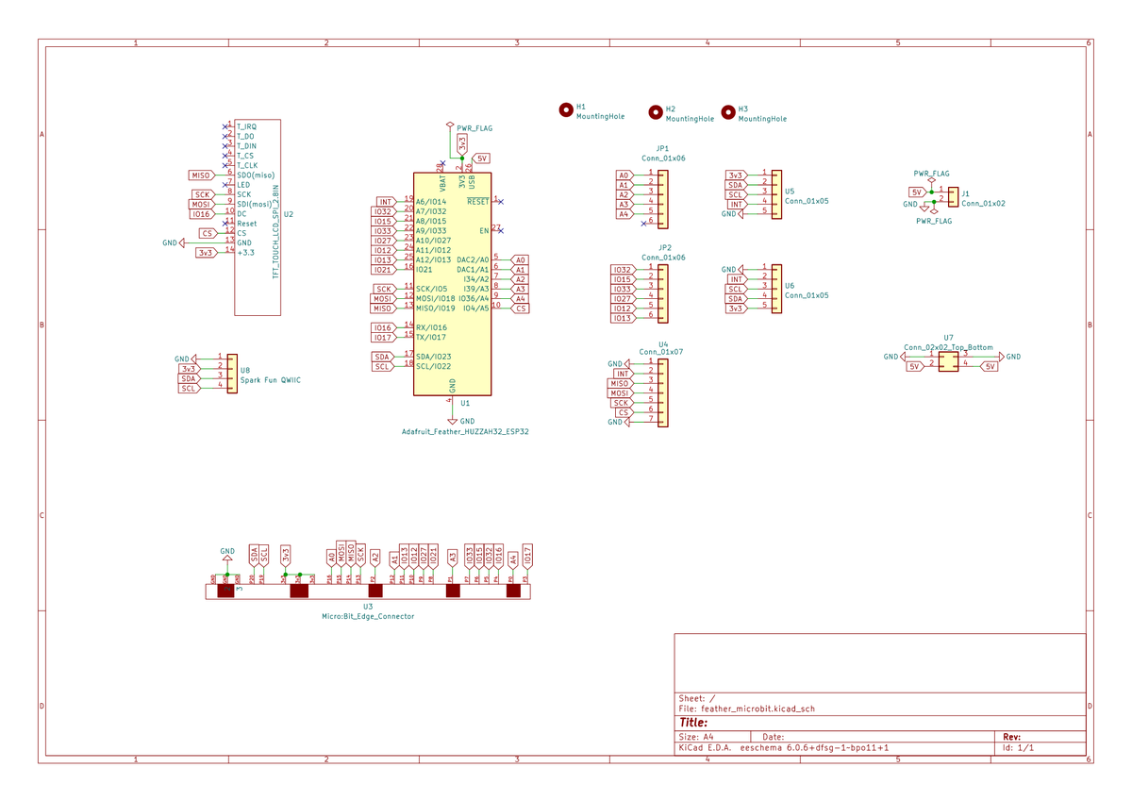Click the no-connect cross on RESET pin

[x=500, y=201]
